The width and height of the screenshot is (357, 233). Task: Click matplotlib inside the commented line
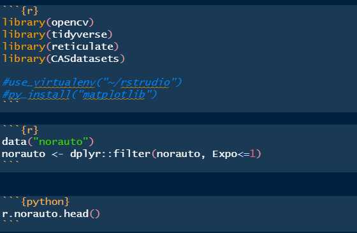pyautogui.click(x=114, y=94)
